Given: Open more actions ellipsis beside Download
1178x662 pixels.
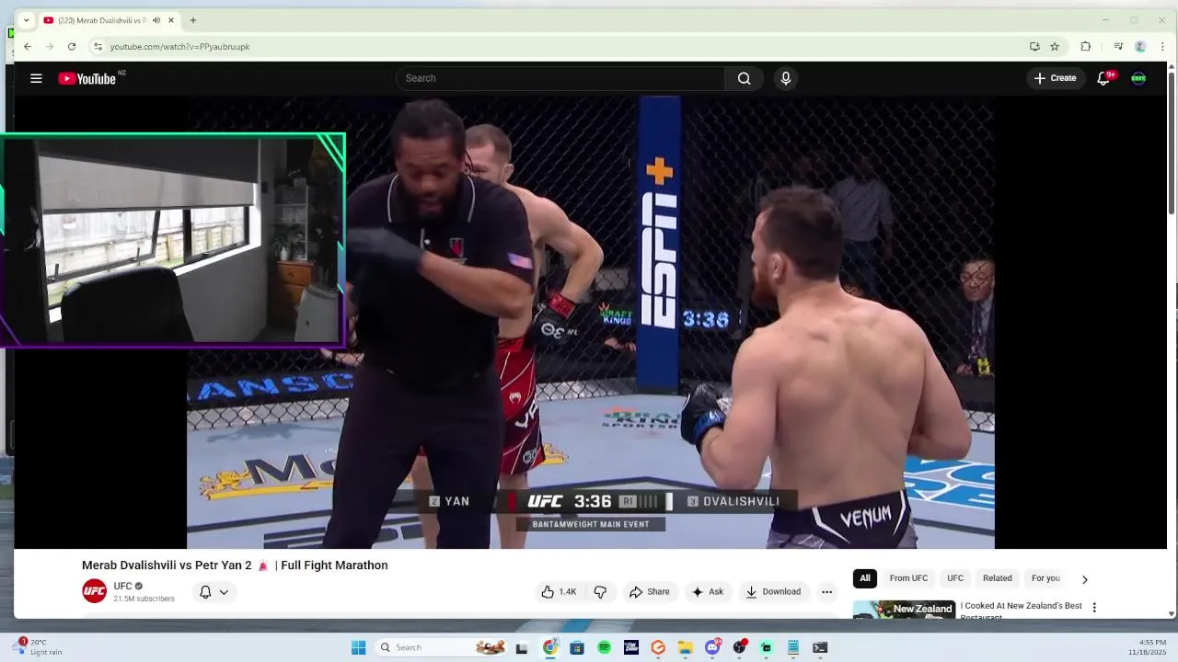Looking at the screenshot, I should 826,592.
